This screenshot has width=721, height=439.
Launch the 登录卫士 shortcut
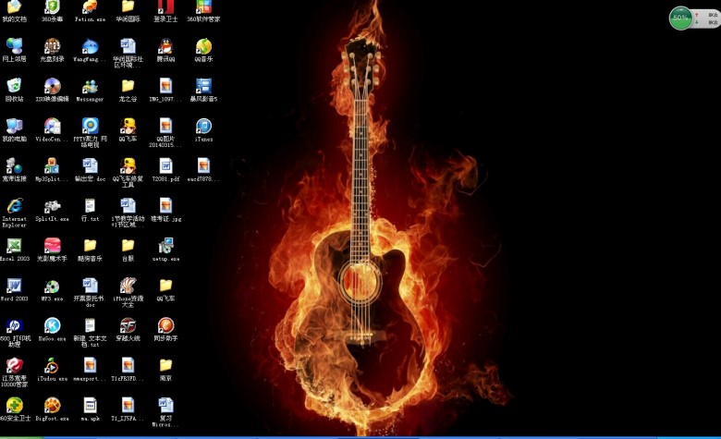[165, 6]
